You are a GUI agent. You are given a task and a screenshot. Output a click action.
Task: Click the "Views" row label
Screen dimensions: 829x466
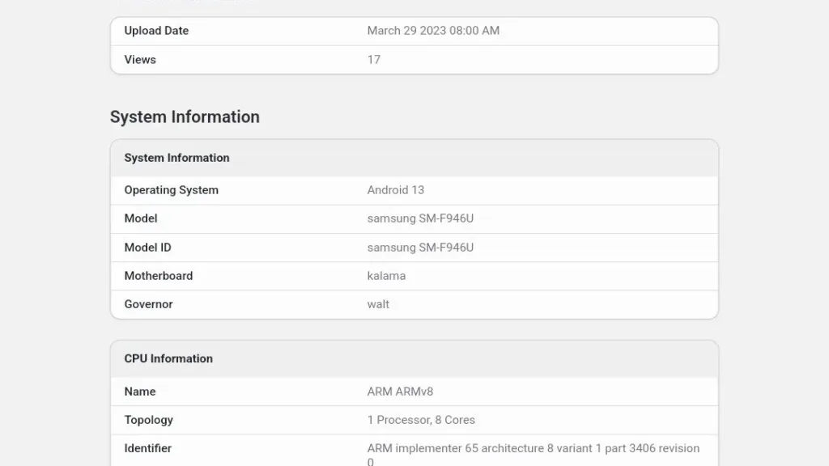pyautogui.click(x=140, y=60)
